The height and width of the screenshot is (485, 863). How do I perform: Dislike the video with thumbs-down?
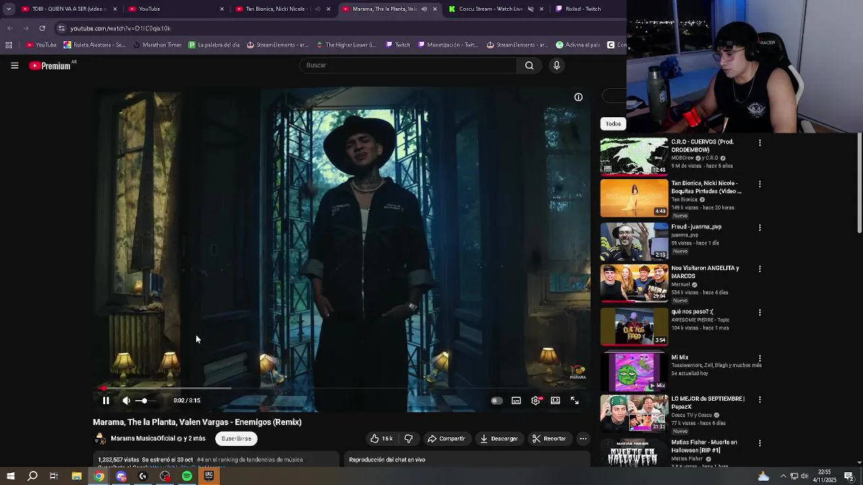coord(409,439)
